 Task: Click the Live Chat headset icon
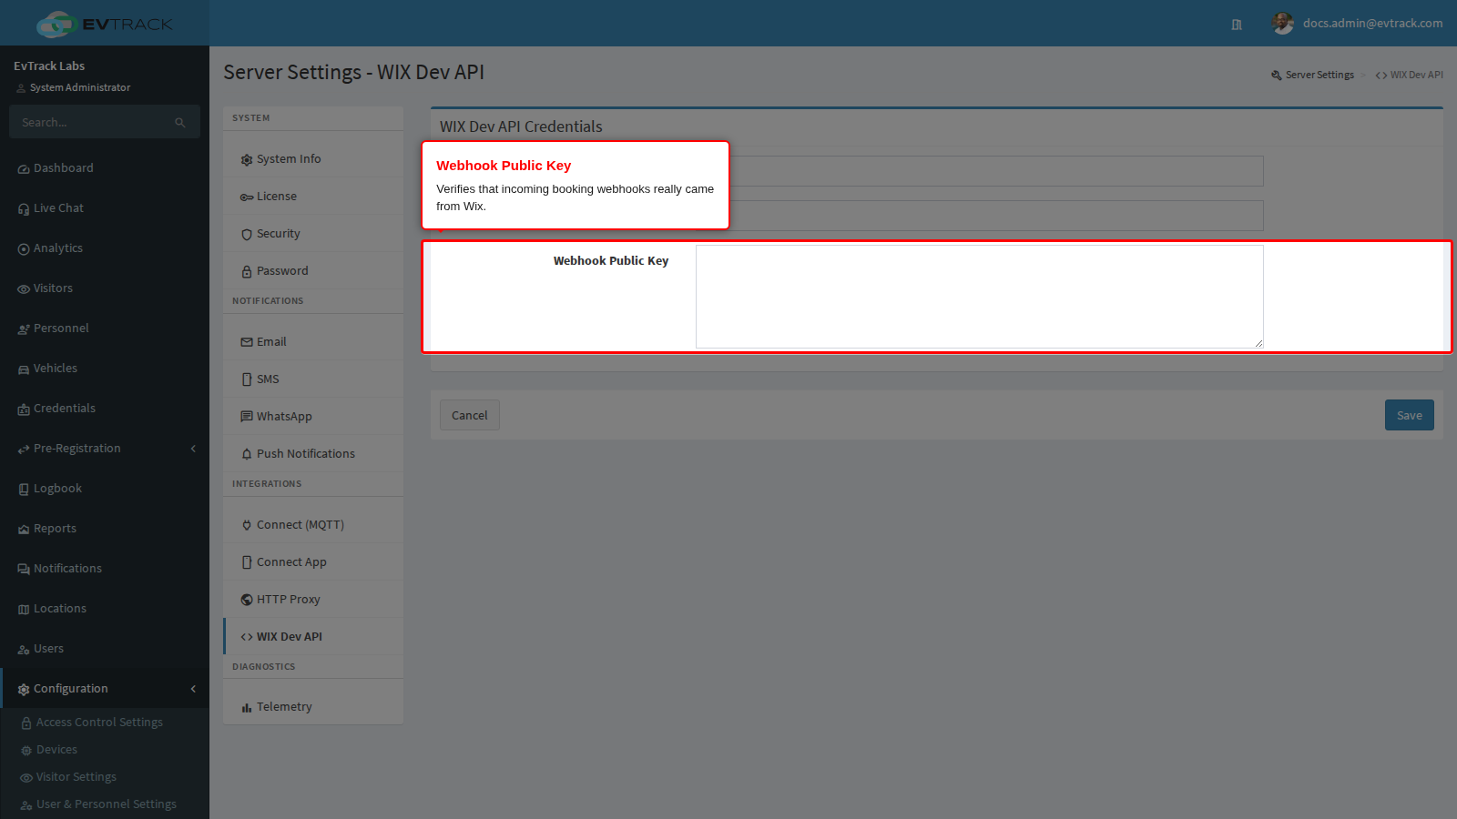(x=24, y=209)
